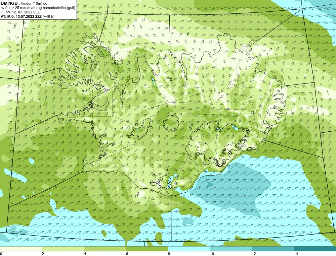336x256 pixels.
Task: Click the 'hviður > 25 m/s' legend line
Action: [38, 8]
